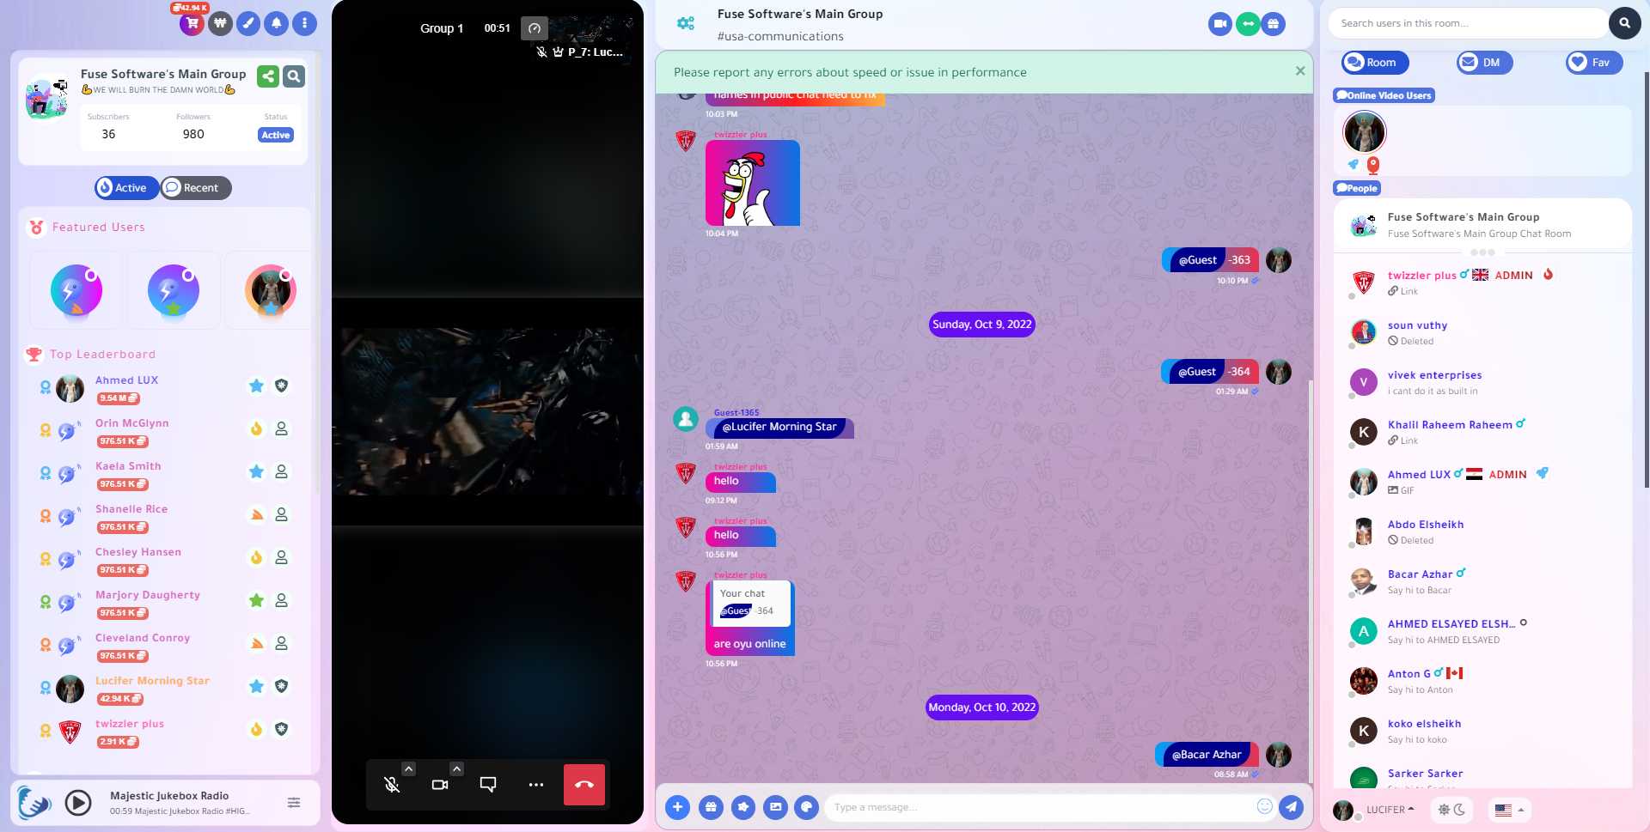This screenshot has width=1650, height=832.
Task: Click the room settings gear beside Fuse Software's Main Group
Action: tap(685, 23)
